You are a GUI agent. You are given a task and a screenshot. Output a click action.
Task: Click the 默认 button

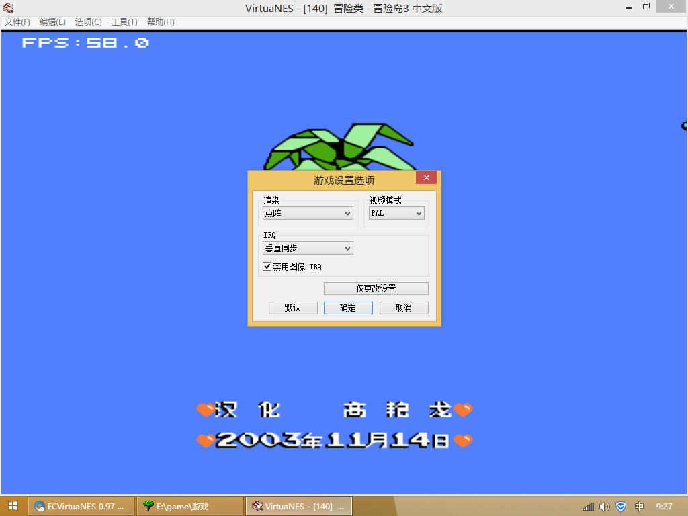293,308
